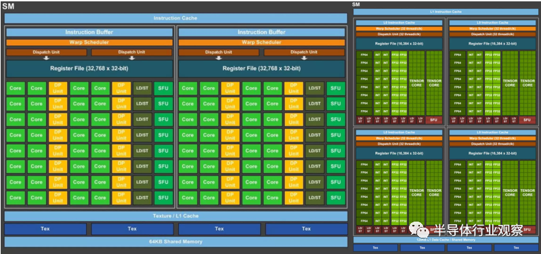
Task: Select the first Tex block in the large SM
Action: [45, 229]
